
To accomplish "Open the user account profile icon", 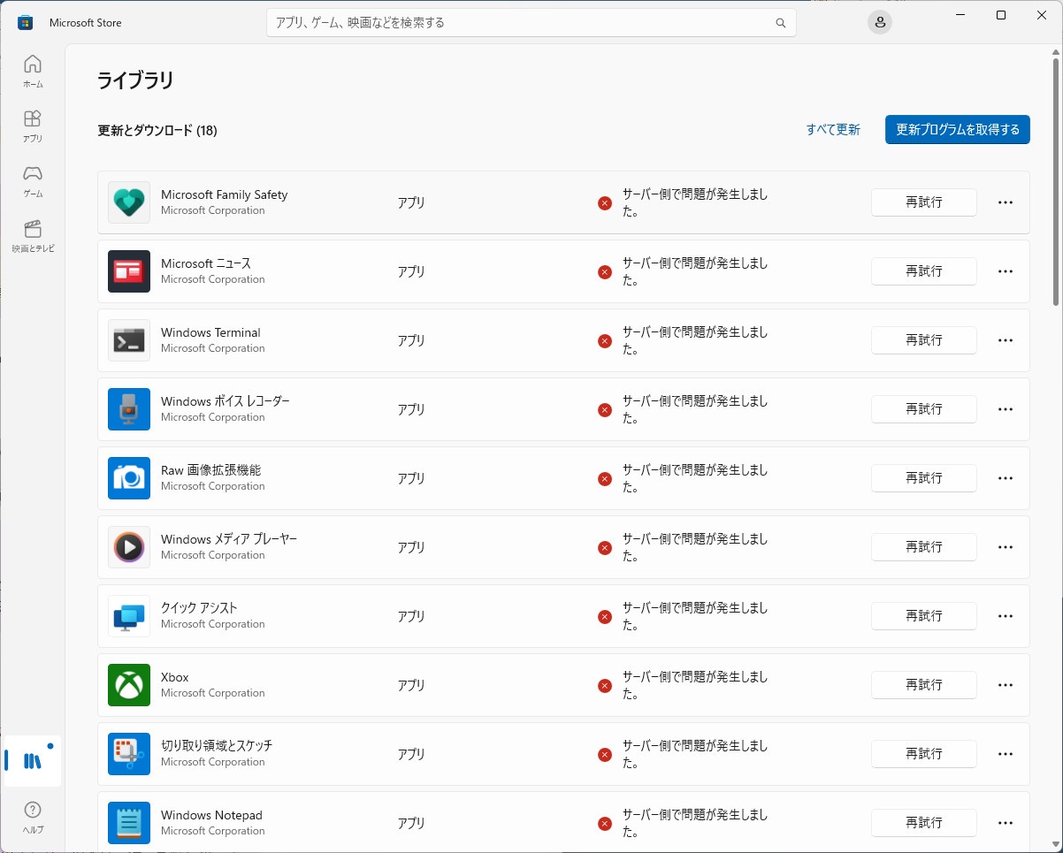I will pyautogui.click(x=880, y=23).
